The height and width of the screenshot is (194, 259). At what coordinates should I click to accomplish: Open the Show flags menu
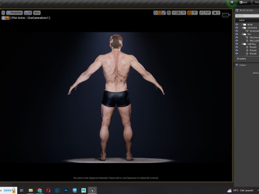37,13
